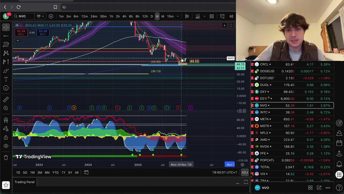Click the blue BUY 52.39 button
The width and height of the screenshot is (344, 194).
click(43, 33)
